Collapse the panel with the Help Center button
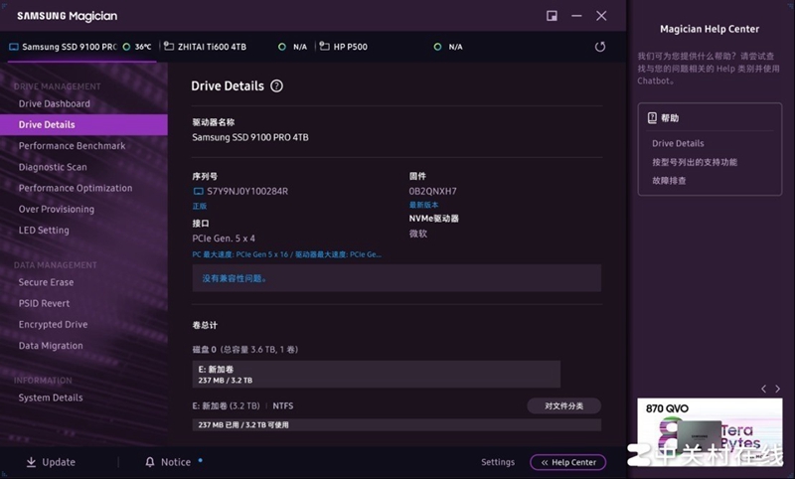This screenshot has height=479, width=795. coord(567,462)
